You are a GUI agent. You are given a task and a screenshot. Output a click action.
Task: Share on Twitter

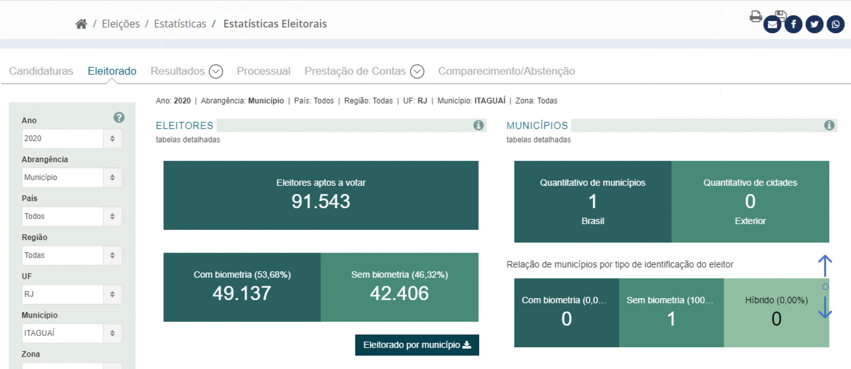[x=815, y=24]
